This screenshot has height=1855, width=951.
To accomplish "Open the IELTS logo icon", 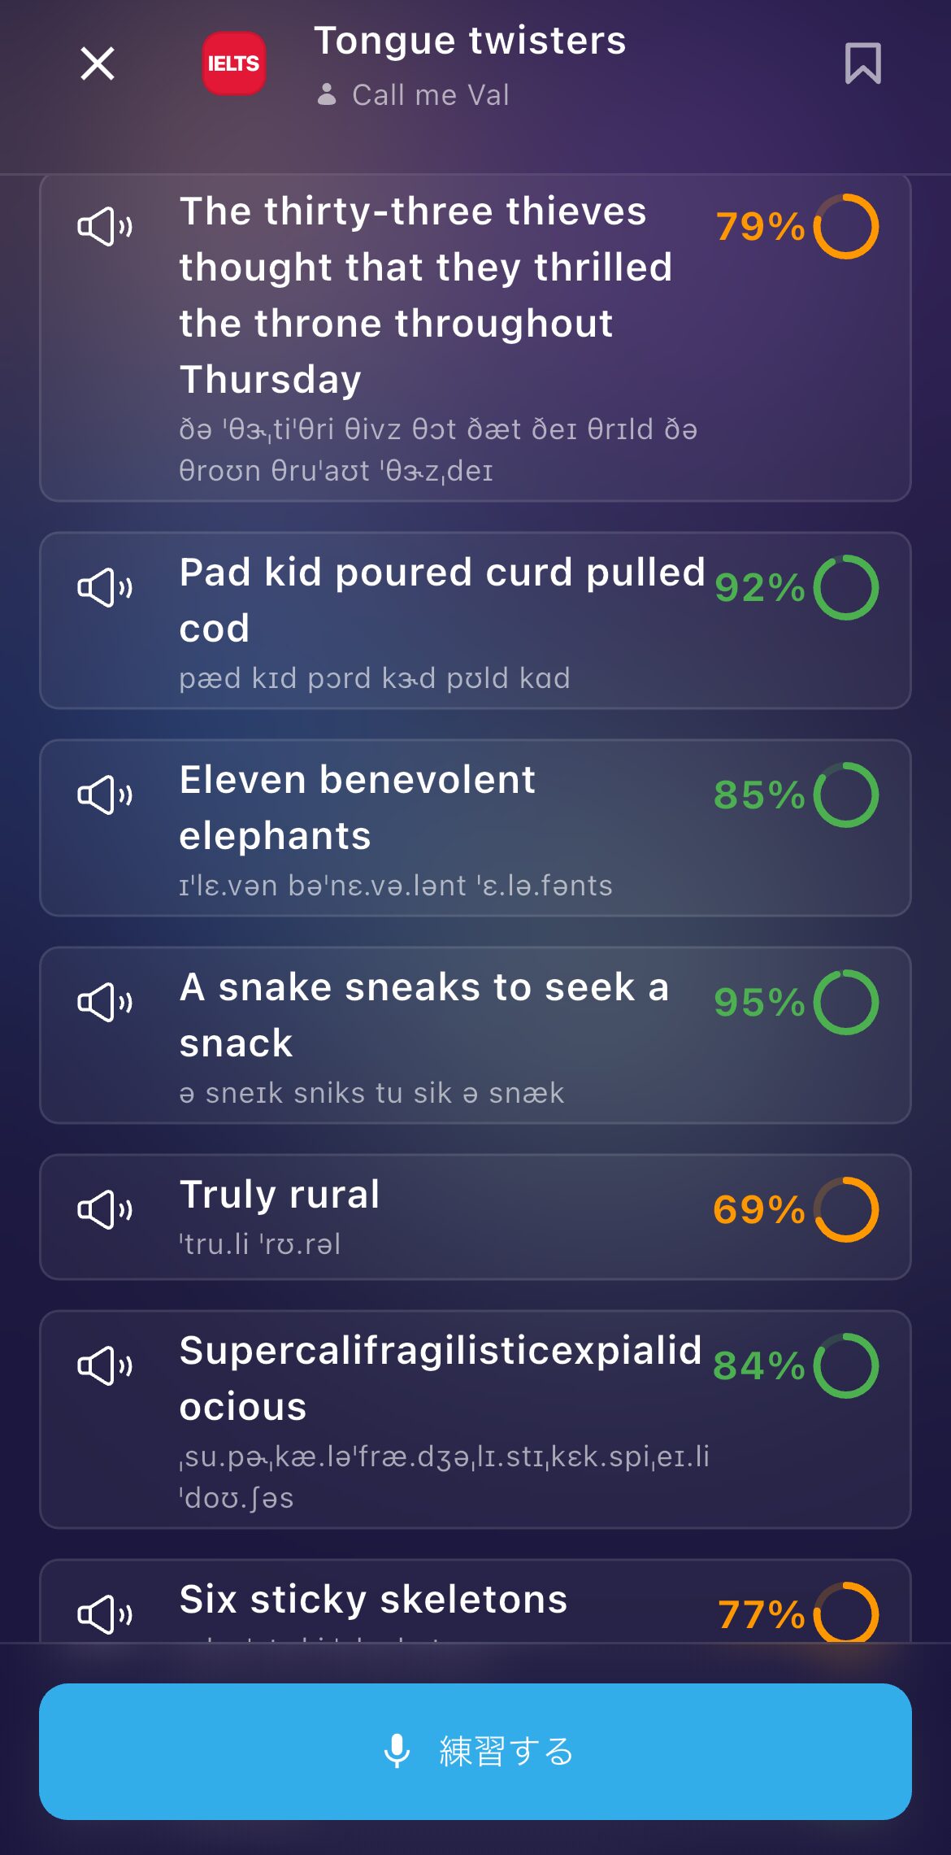I will [234, 63].
